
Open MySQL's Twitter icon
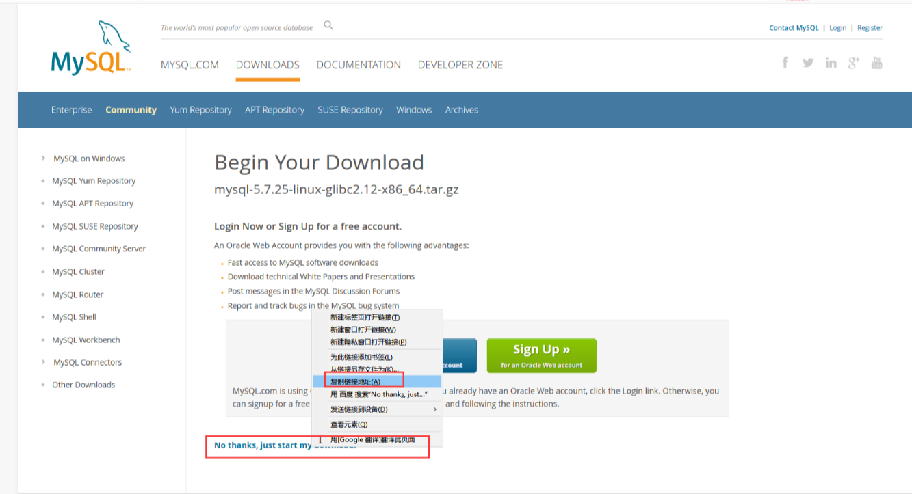(808, 63)
